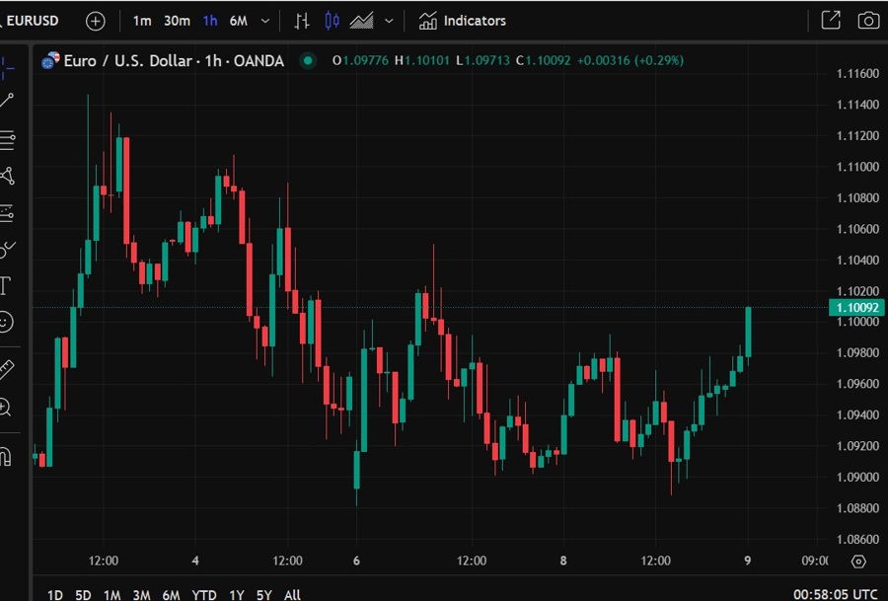Add comparison symbol with plus icon
Viewport: 888px width, 601px height.
point(95,20)
